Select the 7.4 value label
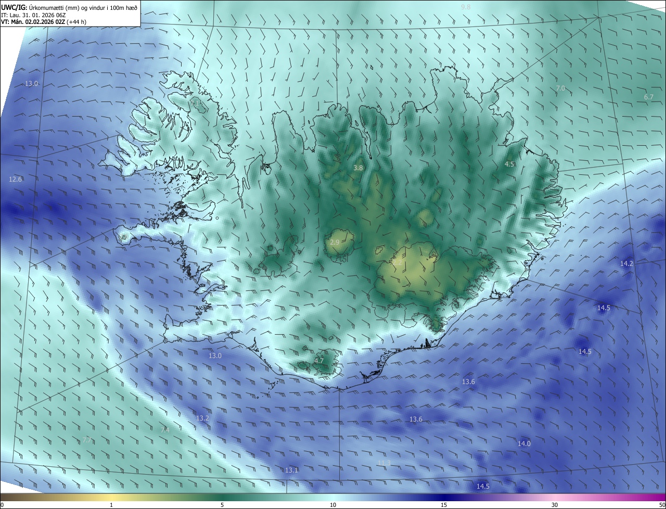The width and height of the screenshot is (666, 509). [x=165, y=430]
